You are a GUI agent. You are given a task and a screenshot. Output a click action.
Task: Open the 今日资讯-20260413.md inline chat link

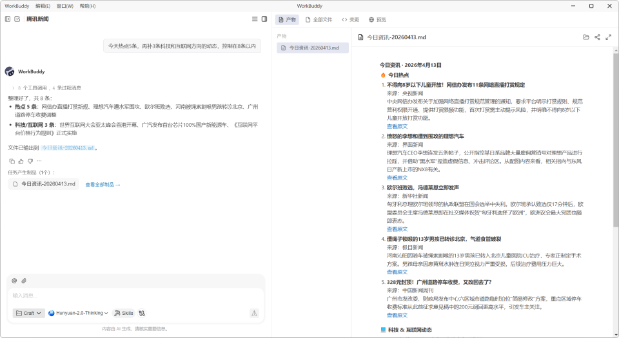[68, 147]
